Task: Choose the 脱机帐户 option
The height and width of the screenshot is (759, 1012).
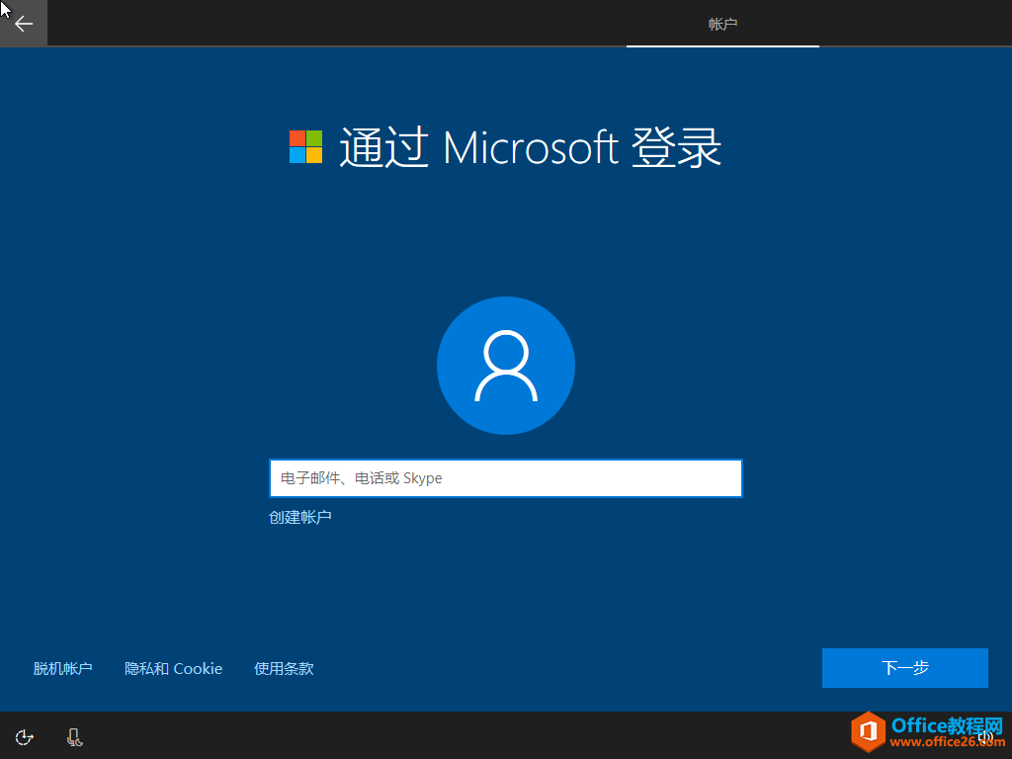Action: click(62, 669)
